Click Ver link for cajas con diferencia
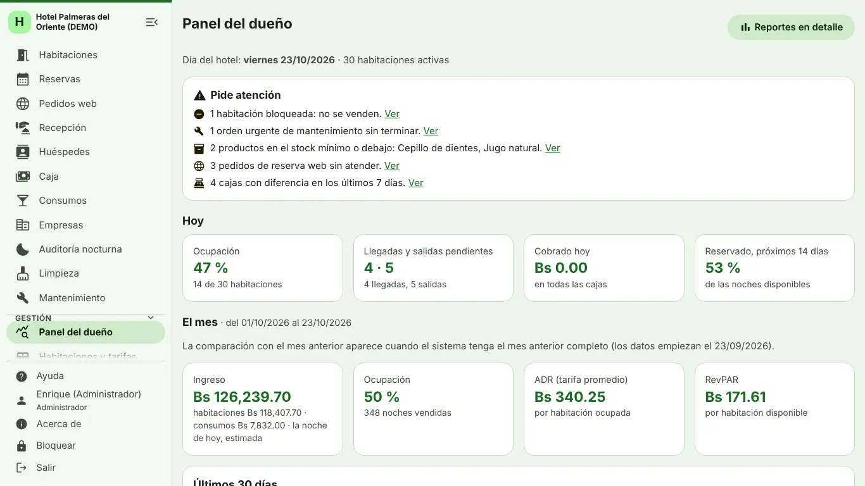 (416, 183)
